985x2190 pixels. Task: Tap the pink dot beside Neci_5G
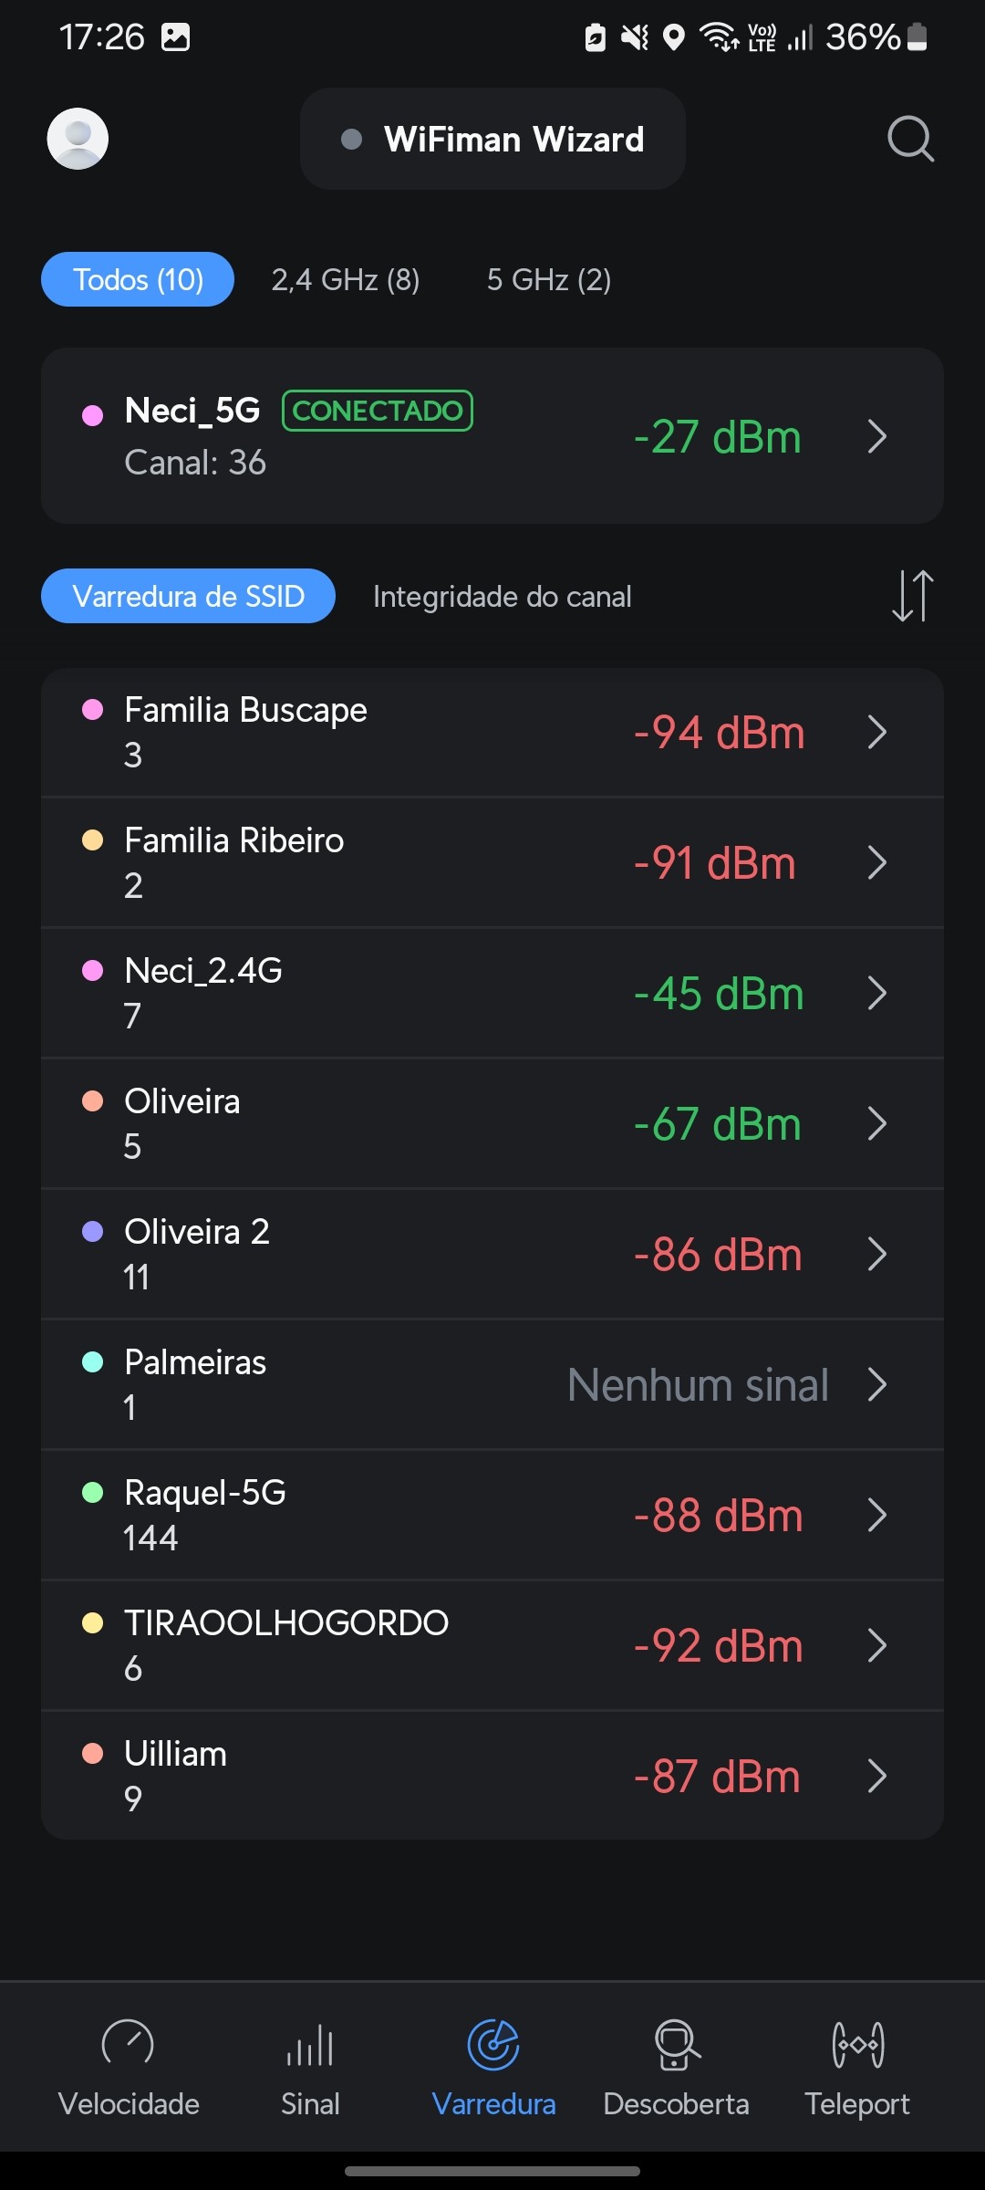[x=93, y=416]
